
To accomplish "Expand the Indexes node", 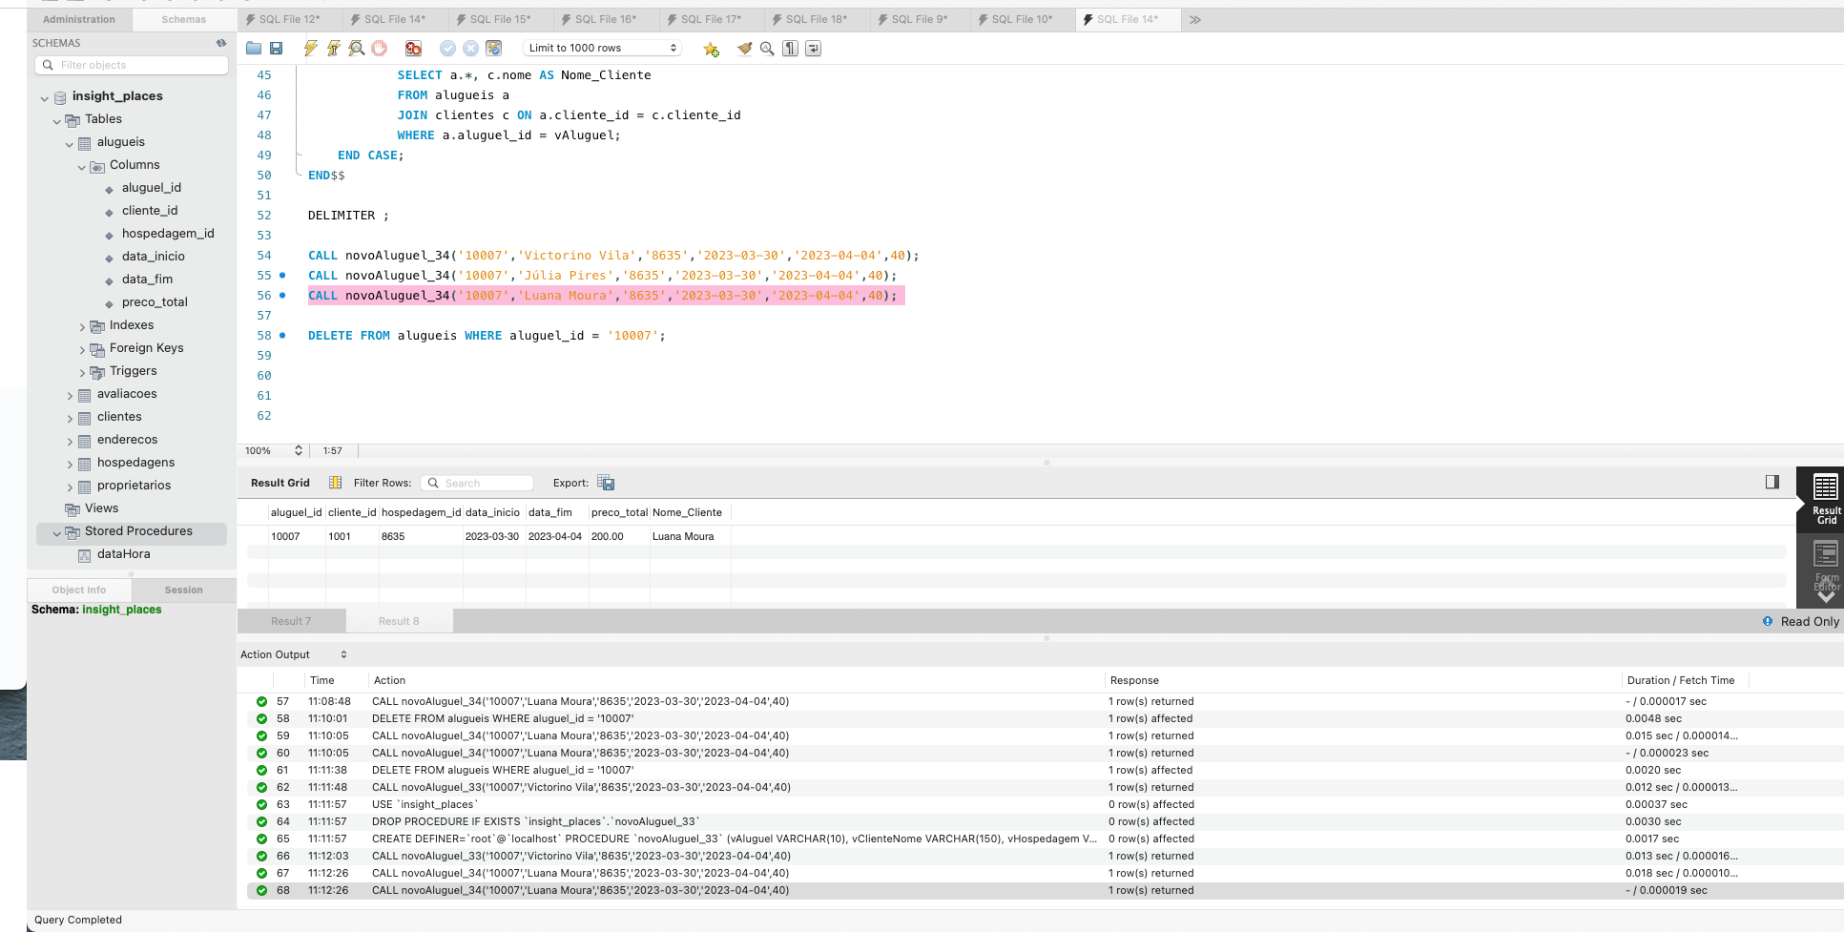I will (x=81, y=326).
